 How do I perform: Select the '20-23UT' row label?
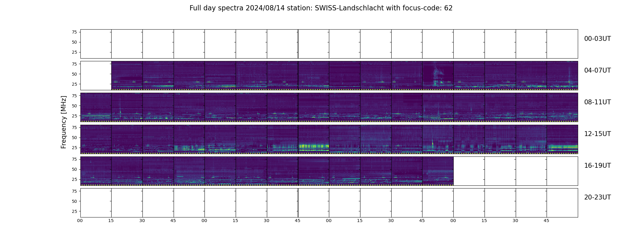coord(597,197)
